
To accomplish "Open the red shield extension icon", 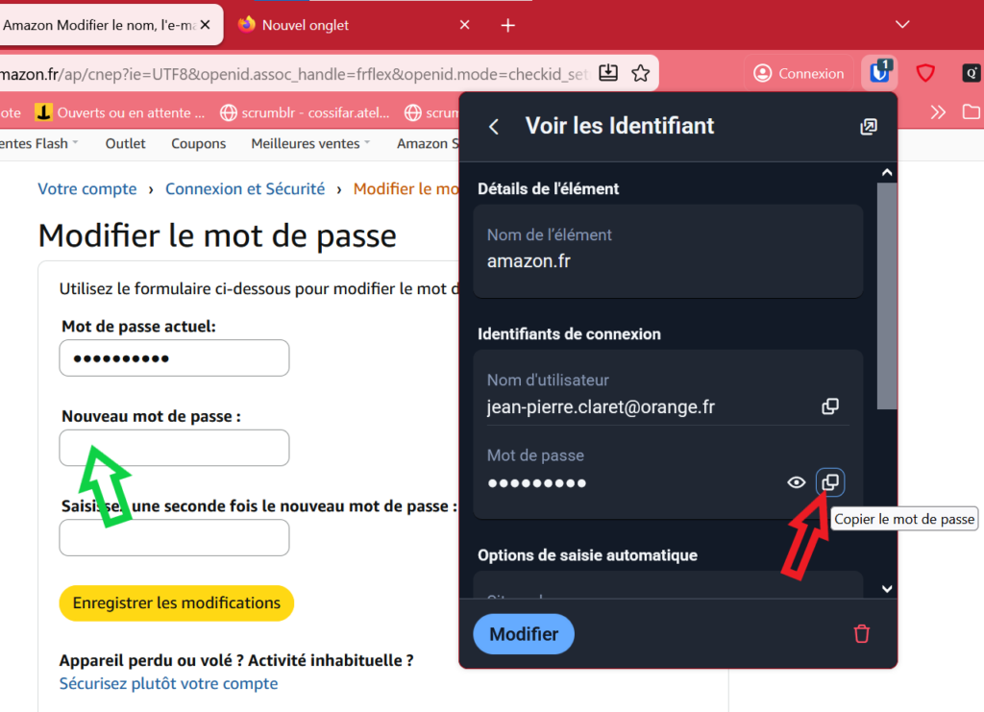I will tap(925, 73).
